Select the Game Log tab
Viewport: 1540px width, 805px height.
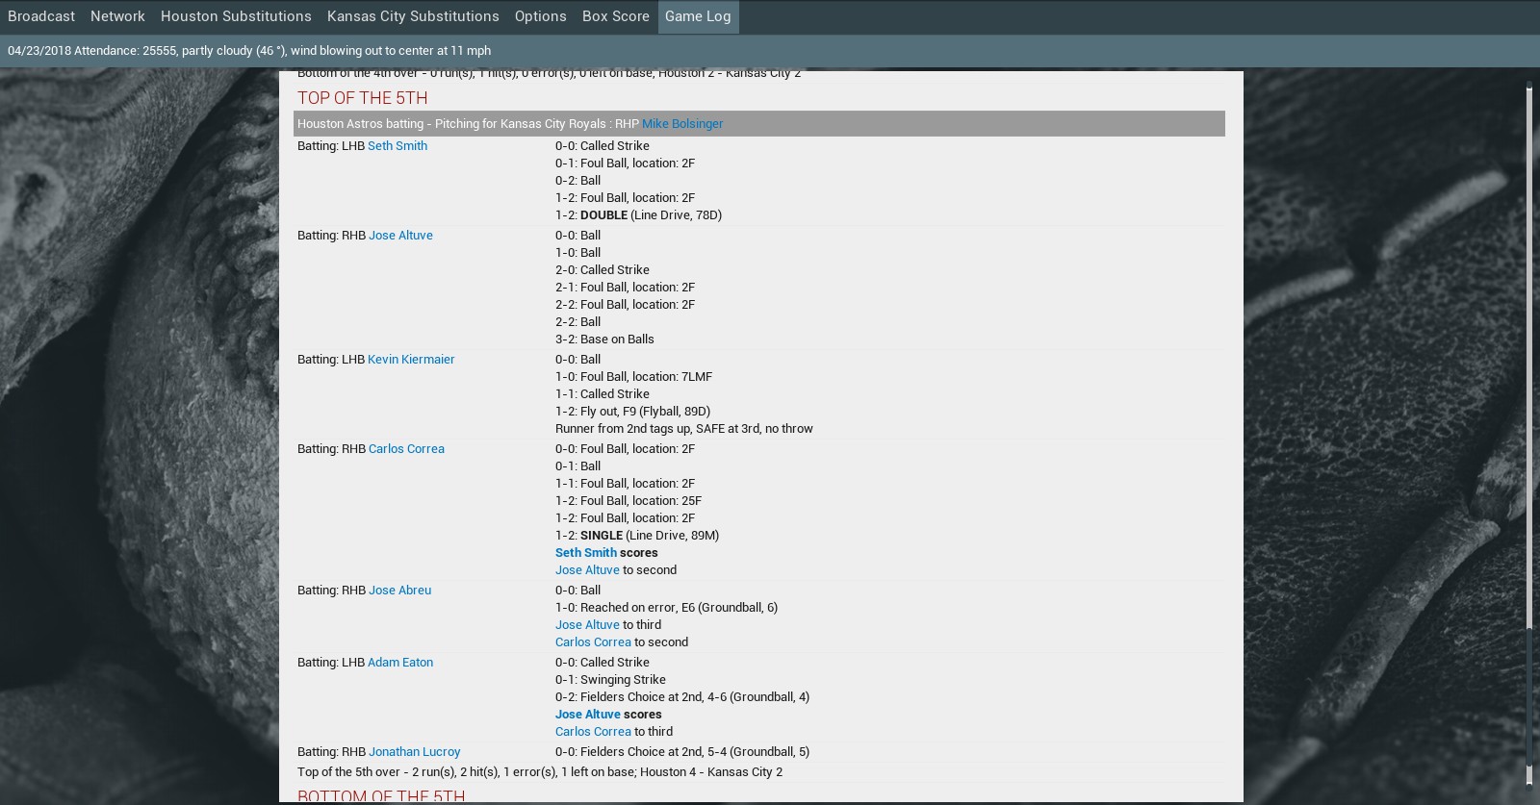[x=698, y=16]
